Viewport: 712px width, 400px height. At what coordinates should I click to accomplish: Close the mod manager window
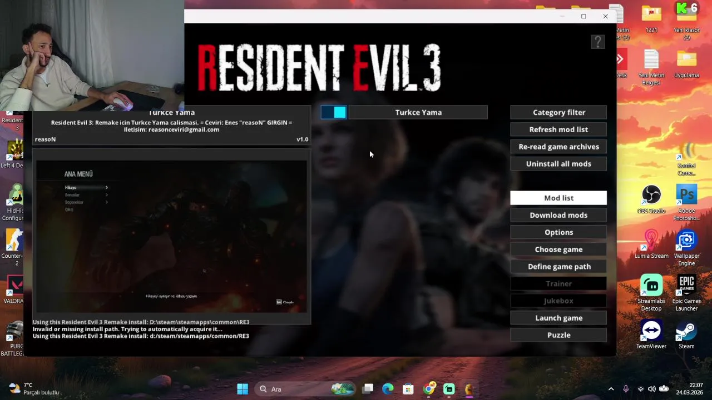[605, 16]
